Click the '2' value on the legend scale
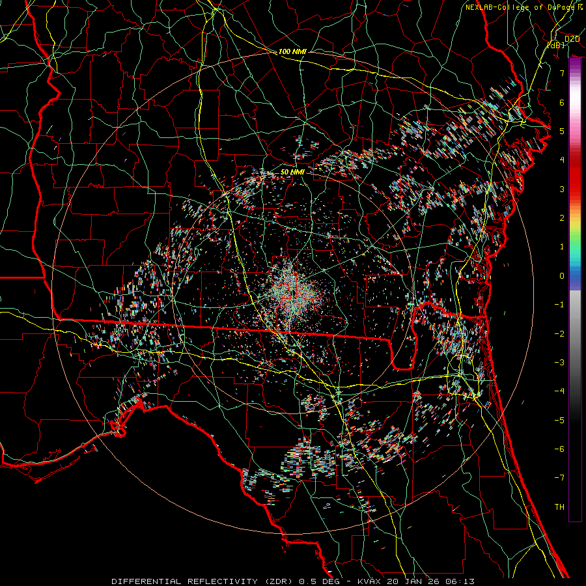The width and height of the screenshot is (586, 586). (562, 218)
